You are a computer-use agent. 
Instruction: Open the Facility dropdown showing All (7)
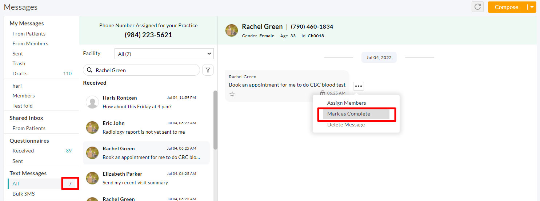(164, 54)
